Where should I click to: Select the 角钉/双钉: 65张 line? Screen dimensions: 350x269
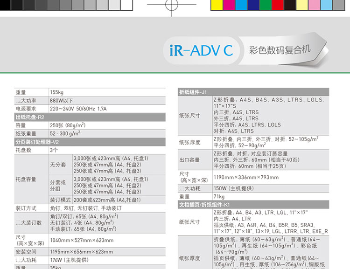click(84, 216)
